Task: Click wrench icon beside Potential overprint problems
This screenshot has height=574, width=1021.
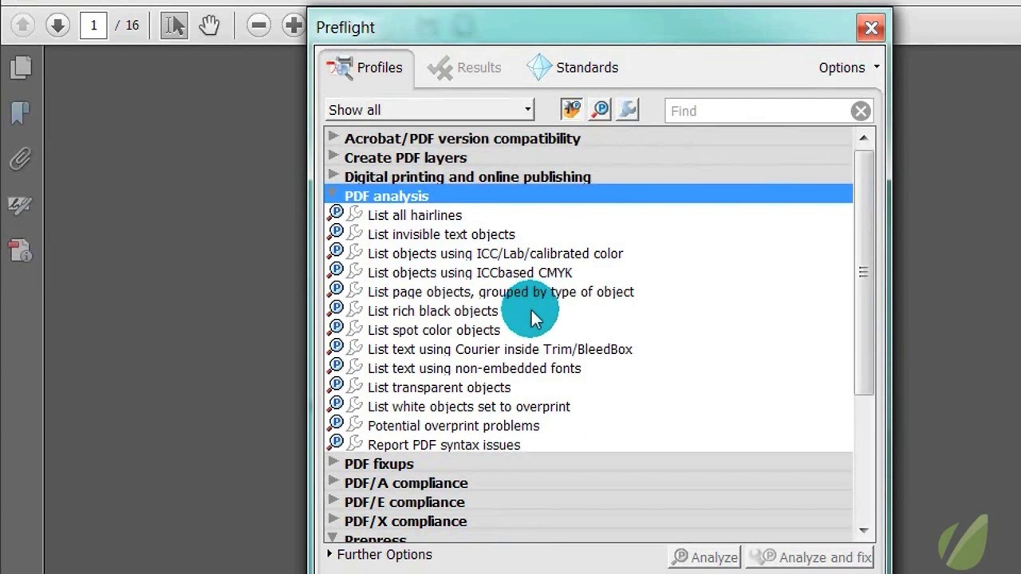Action: [355, 425]
